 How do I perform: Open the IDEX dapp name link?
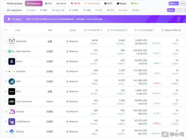(18, 81)
